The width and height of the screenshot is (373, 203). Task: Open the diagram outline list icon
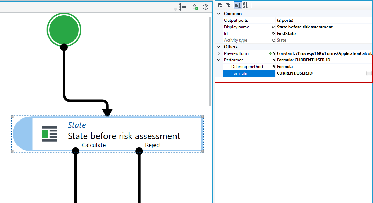183,7
